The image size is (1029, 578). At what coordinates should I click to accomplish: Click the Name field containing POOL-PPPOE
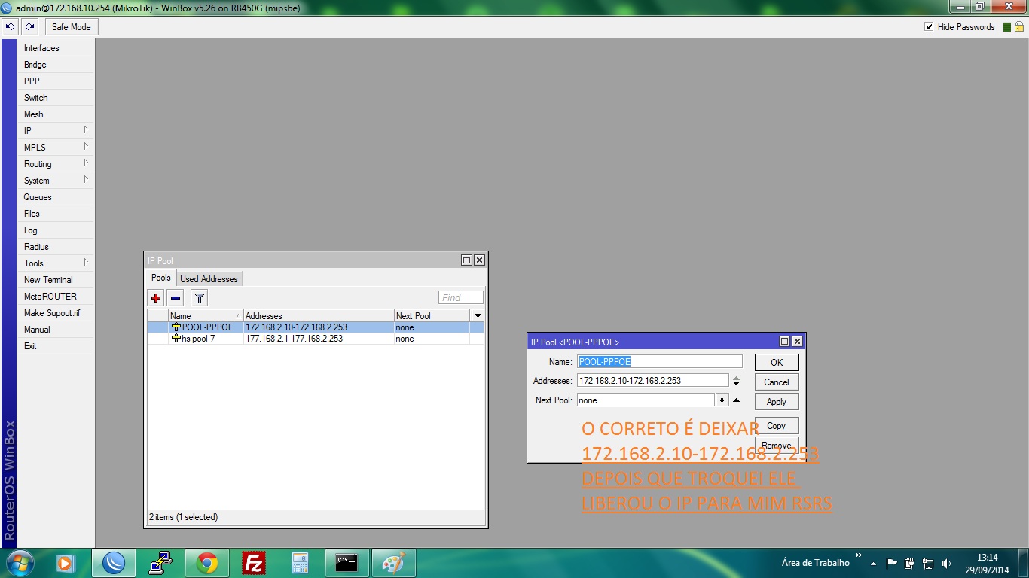660,362
